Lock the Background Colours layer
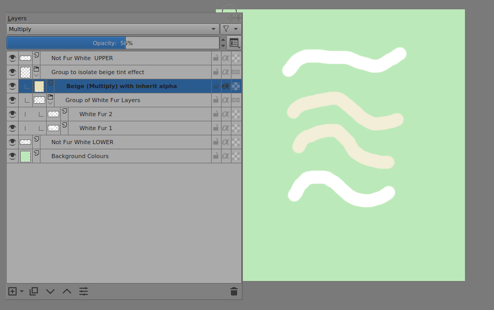Image resolution: width=494 pixels, height=310 pixels. [x=216, y=156]
